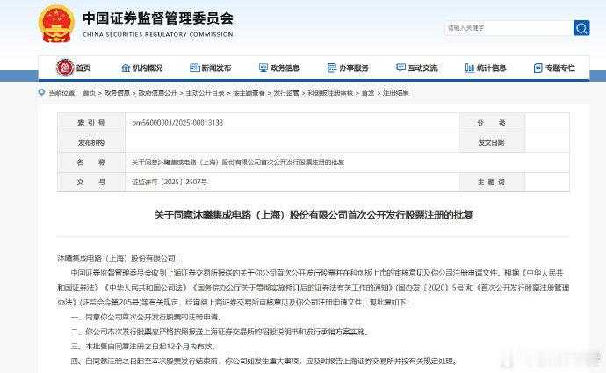Open the 首页 navigation tab

[x=83, y=68]
